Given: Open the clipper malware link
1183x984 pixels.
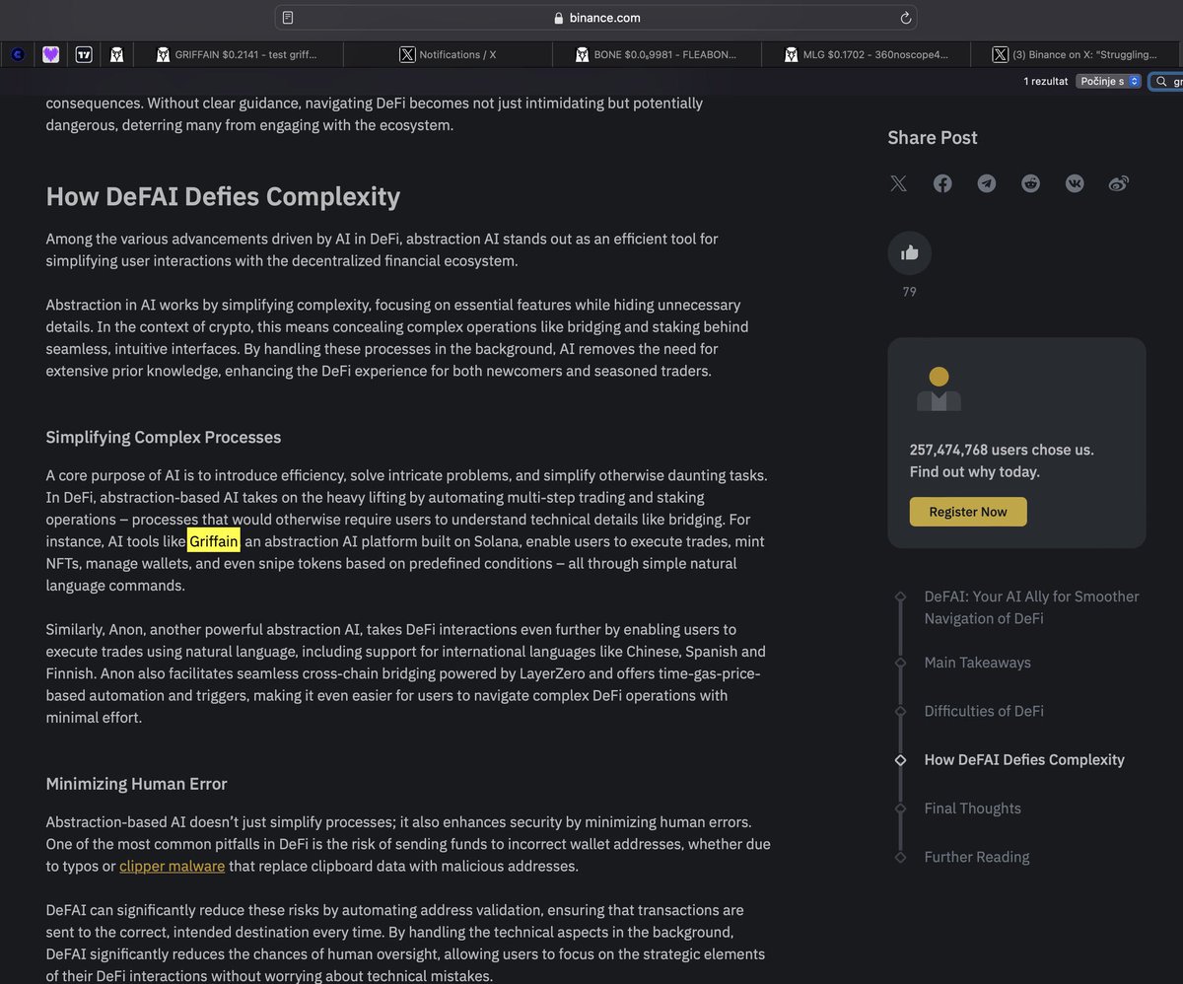Looking at the screenshot, I should click(x=172, y=866).
